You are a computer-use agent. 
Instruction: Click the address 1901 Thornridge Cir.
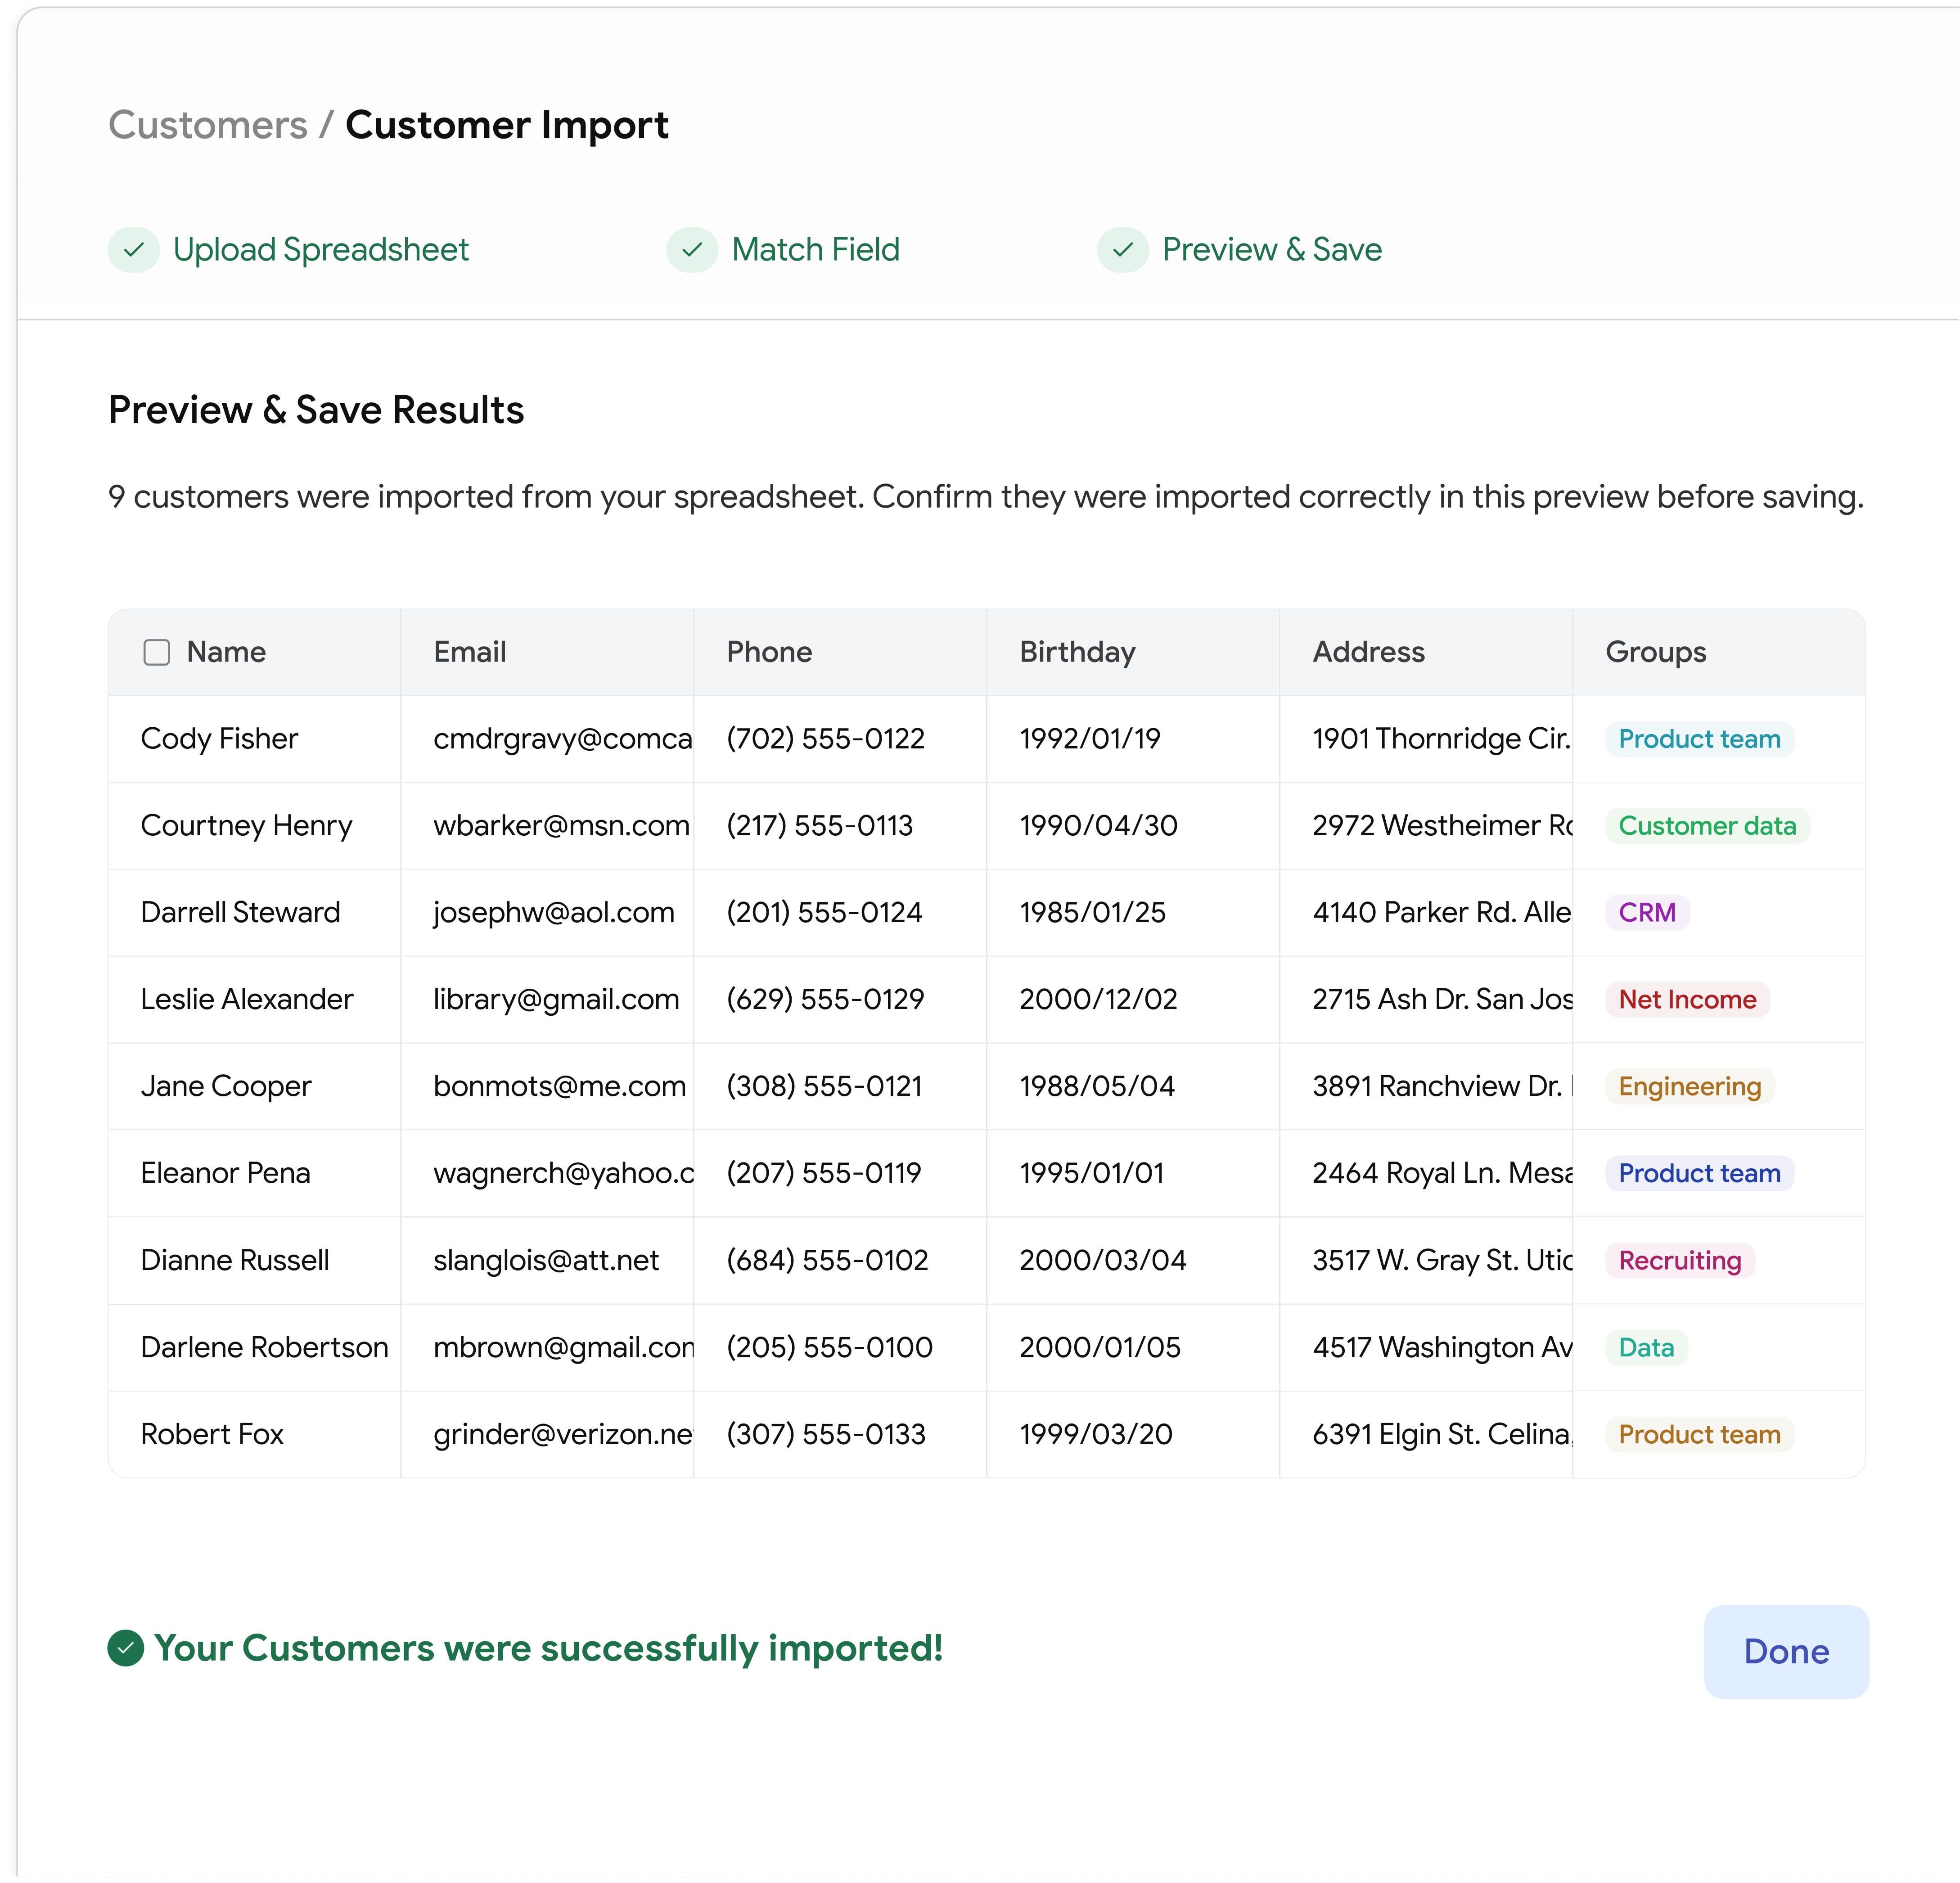(x=1441, y=739)
